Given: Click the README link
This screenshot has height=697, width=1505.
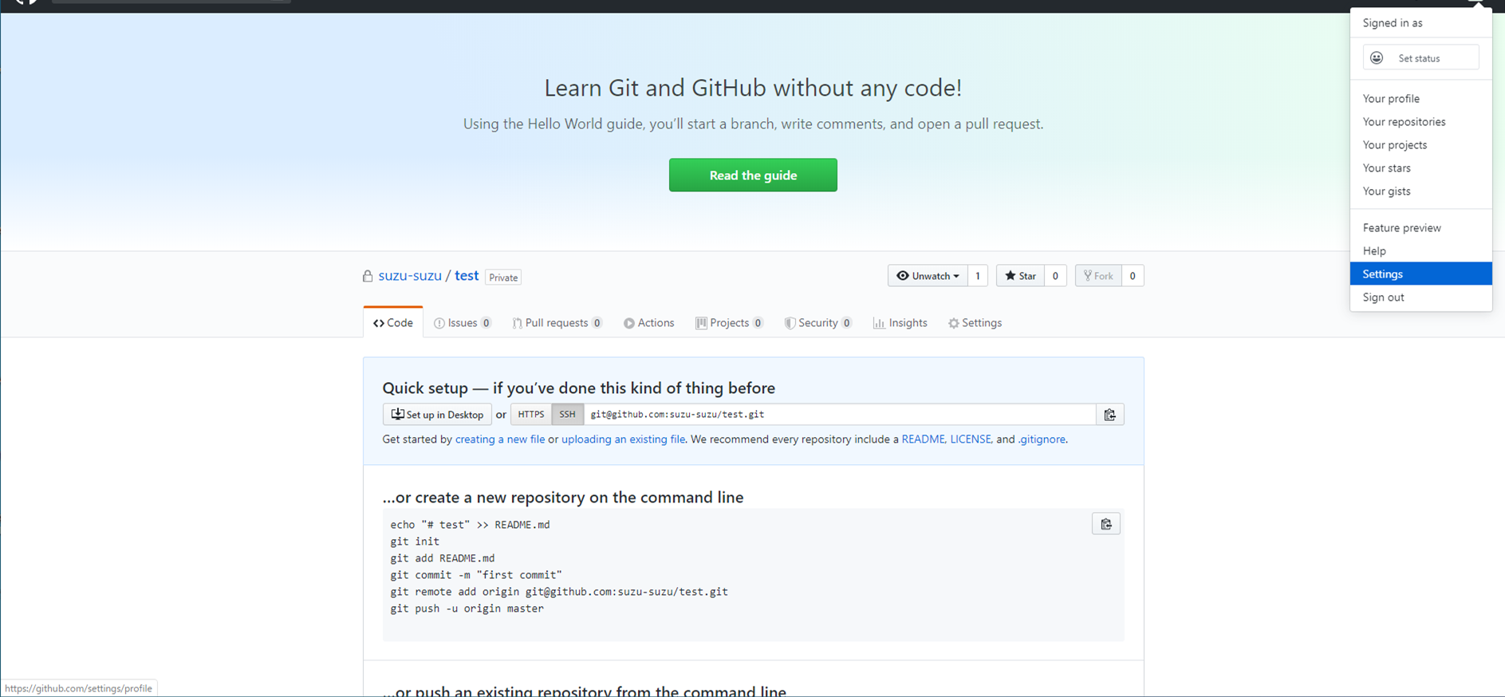Looking at the screenshot, I should tap(923, 439).
